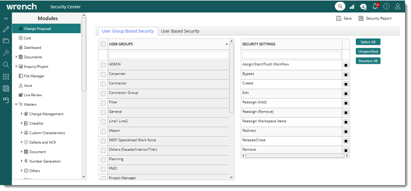Viewport: 411px width, 191px height.
Task: Select the User Group Based Security tab
Action: click(128, 31)
